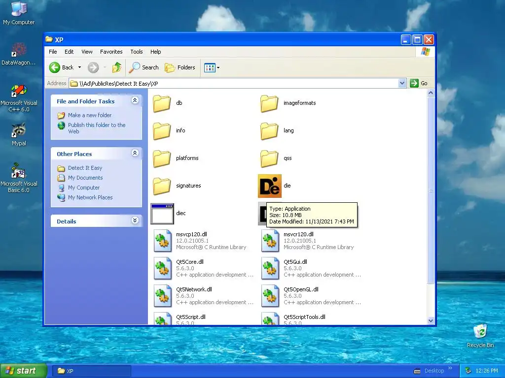This screenshot has height=378, width=505.
Task: Open the Back history dropdown arrow
Action: point(79,67)
